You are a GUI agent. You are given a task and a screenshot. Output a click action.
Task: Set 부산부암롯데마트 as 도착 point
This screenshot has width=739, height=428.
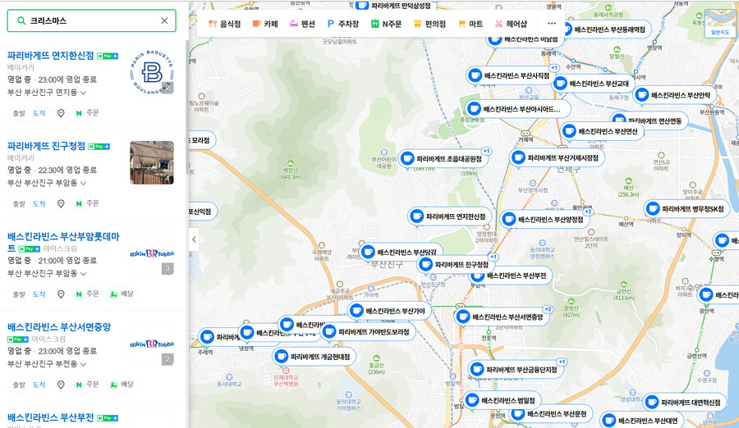(39, 294)
